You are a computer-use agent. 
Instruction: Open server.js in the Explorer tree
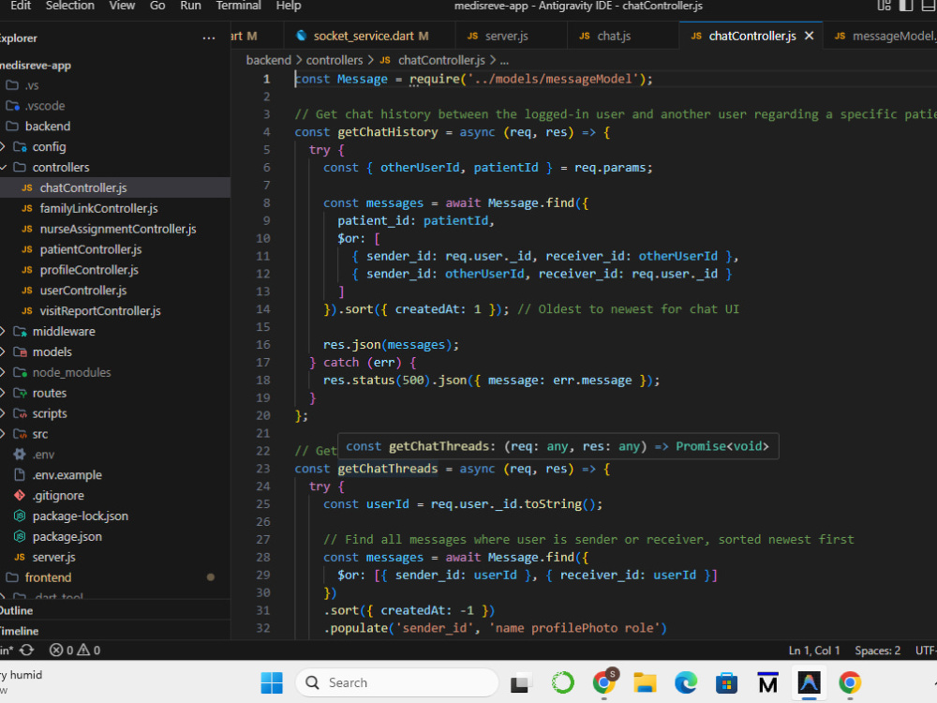(114, 557)
